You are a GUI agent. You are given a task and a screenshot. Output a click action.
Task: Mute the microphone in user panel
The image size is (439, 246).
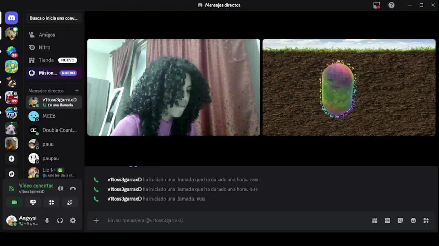47,221
